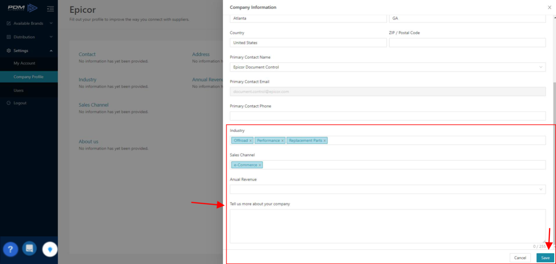Image resolution: width=556 pixels, height=264 pixels.
Task: Click Logout in the sidebar
Action: pos(20,103)
